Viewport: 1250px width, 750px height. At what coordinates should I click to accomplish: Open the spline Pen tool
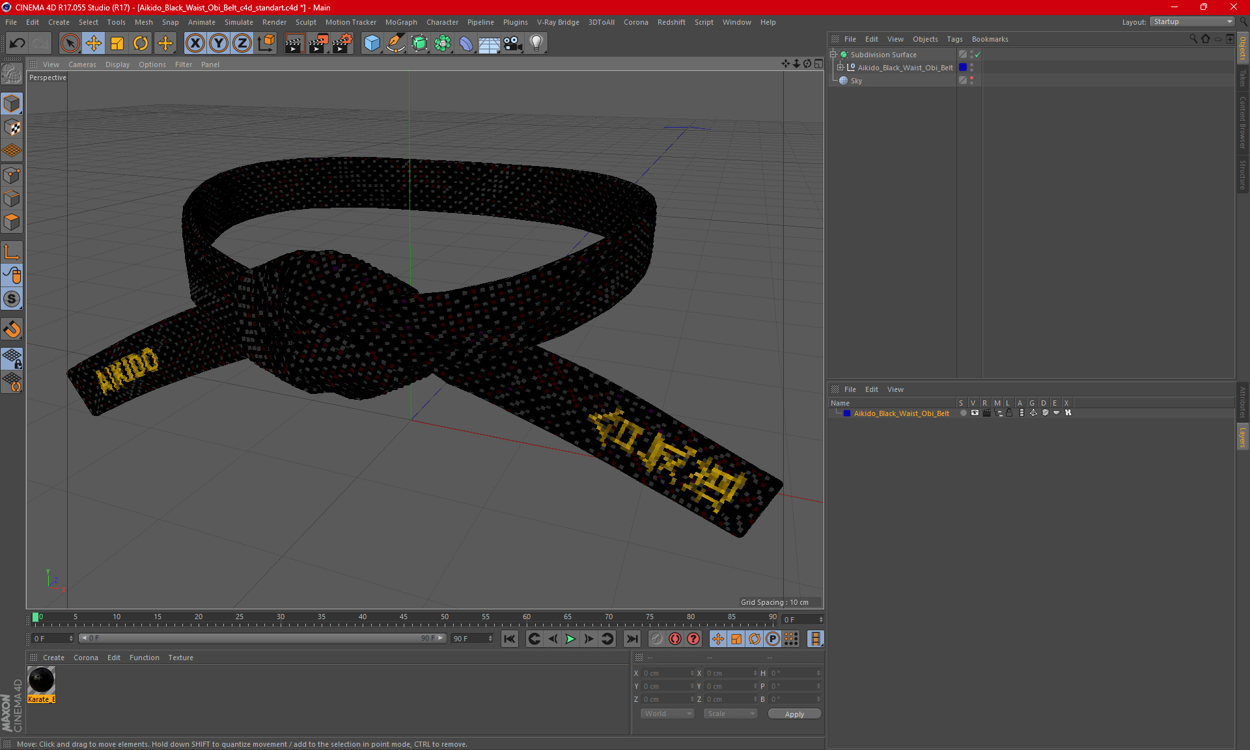pyautogui.click(x=396, y=44)
